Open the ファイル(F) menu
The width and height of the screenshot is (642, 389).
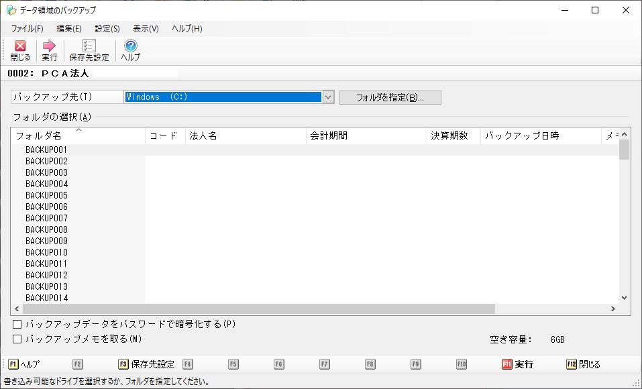coord(27,29)
